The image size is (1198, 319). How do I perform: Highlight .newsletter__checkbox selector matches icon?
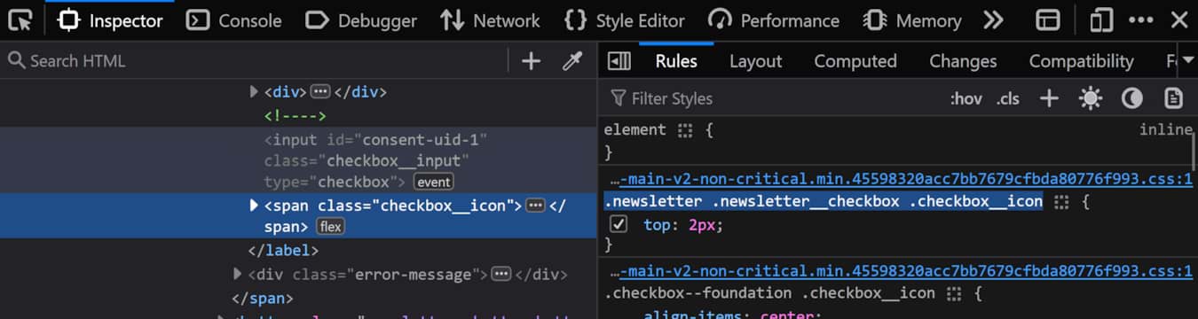pos(1061,202)
